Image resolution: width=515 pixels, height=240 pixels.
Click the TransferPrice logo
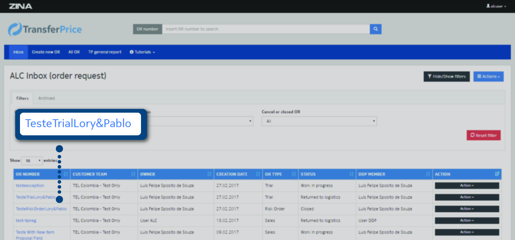click(45, 29)
